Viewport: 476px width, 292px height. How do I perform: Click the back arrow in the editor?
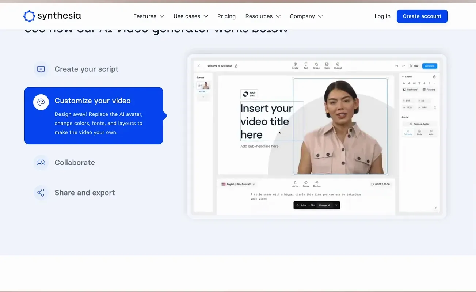pyautogui.click(x=199, y=66)
